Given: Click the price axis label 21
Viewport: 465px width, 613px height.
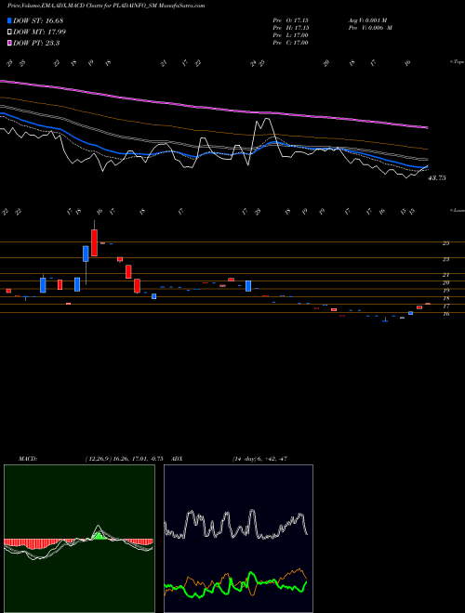Looking at the screenshot, I should coord(445,275).
